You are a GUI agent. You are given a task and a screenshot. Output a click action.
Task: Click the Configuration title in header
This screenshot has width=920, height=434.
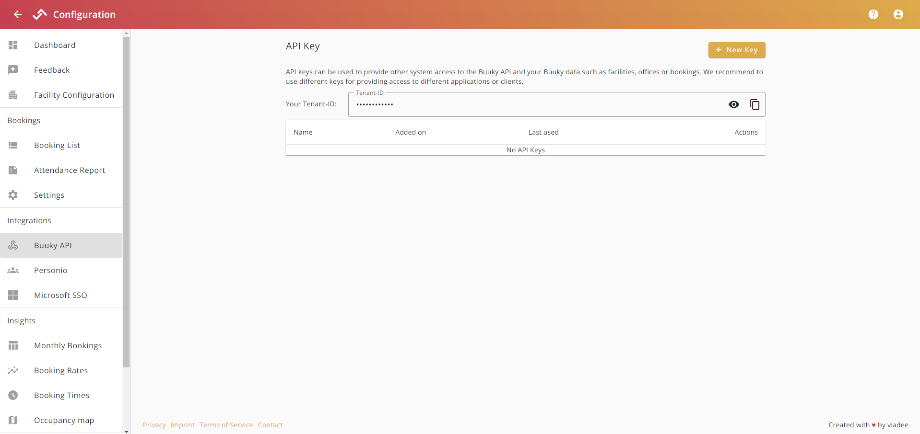84,14
